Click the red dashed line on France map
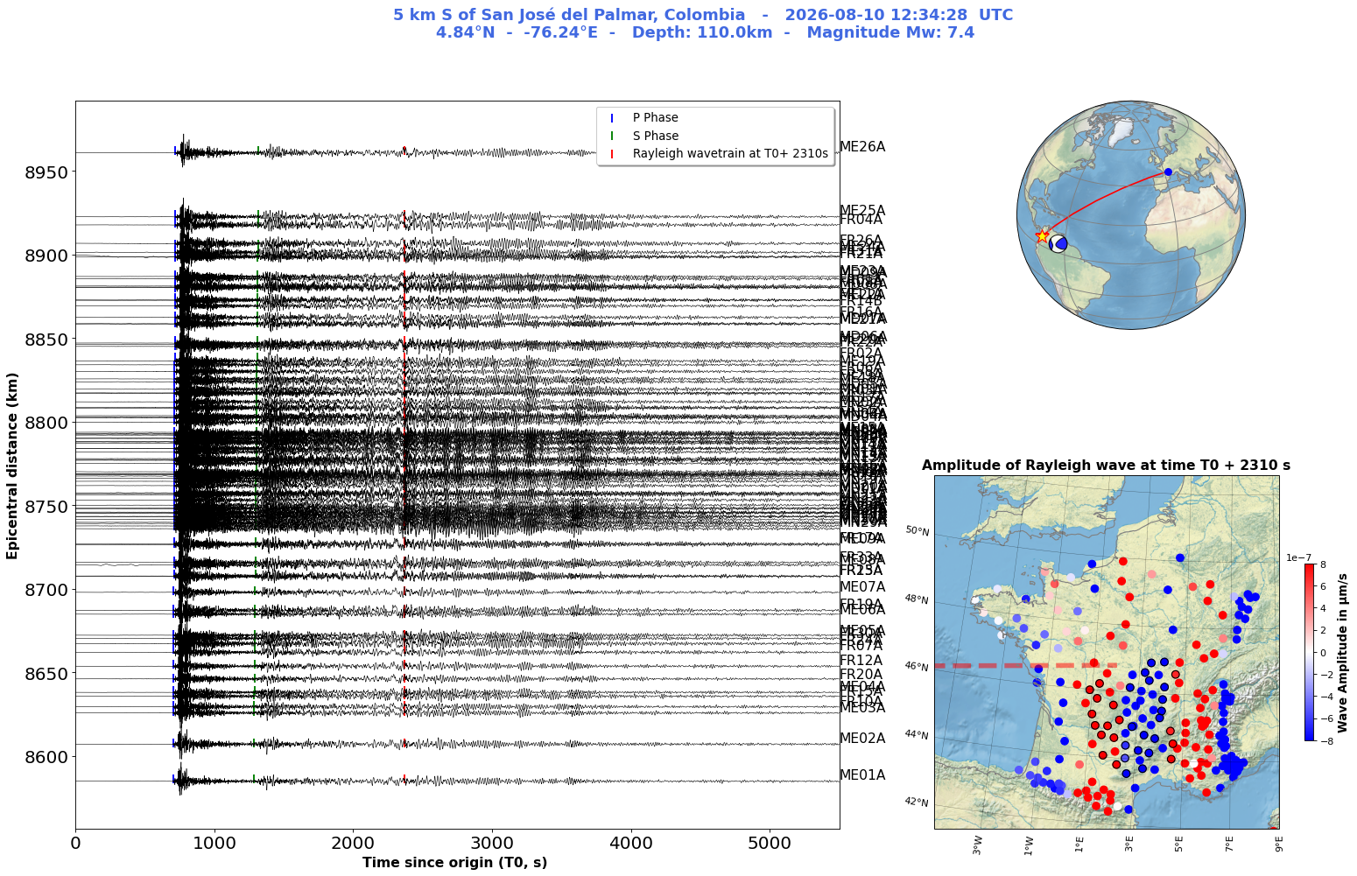 click(1025, 666)
